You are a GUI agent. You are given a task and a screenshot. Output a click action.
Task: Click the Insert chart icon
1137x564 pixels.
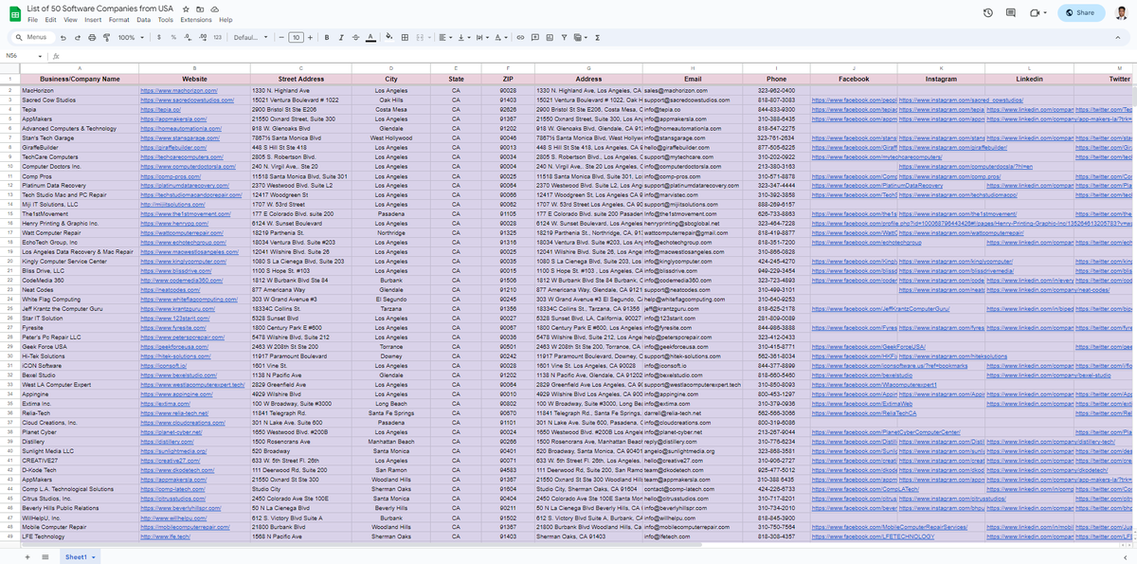coord(550,37)
